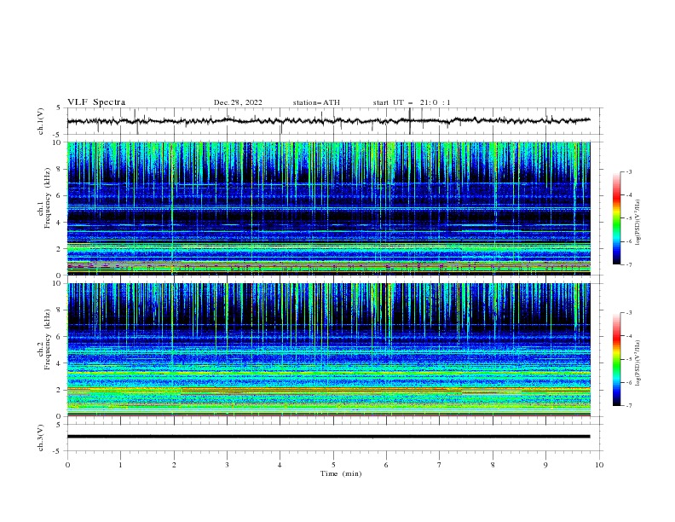
Task: Click the '-7' tick on the upper color bar
Action: [628, 264]
